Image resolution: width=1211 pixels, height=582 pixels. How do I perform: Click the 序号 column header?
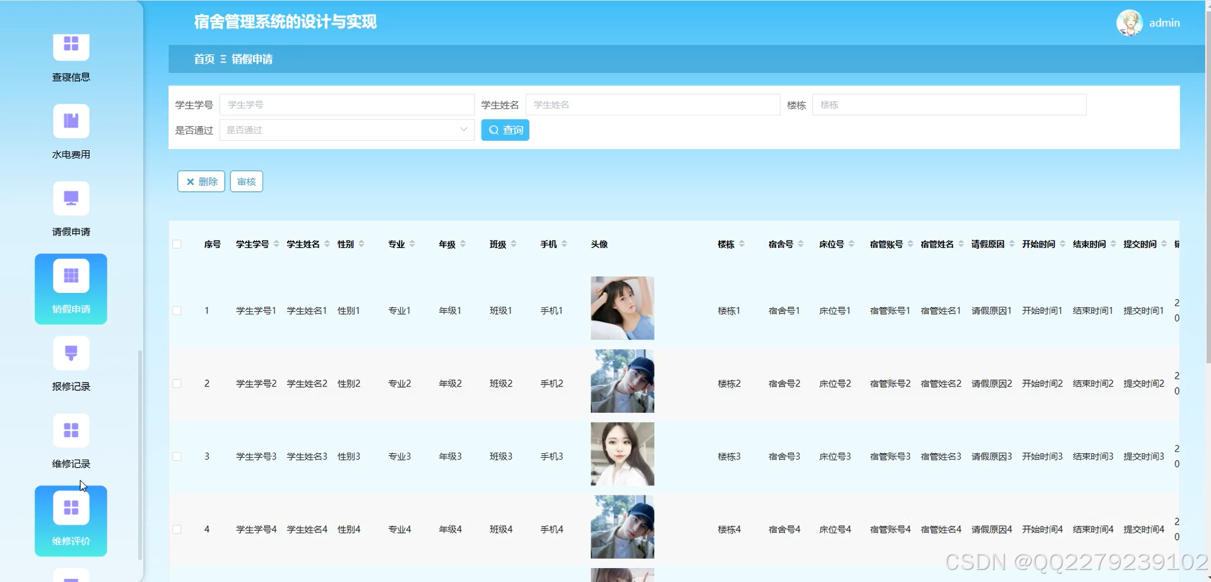(x=212, y=244)
